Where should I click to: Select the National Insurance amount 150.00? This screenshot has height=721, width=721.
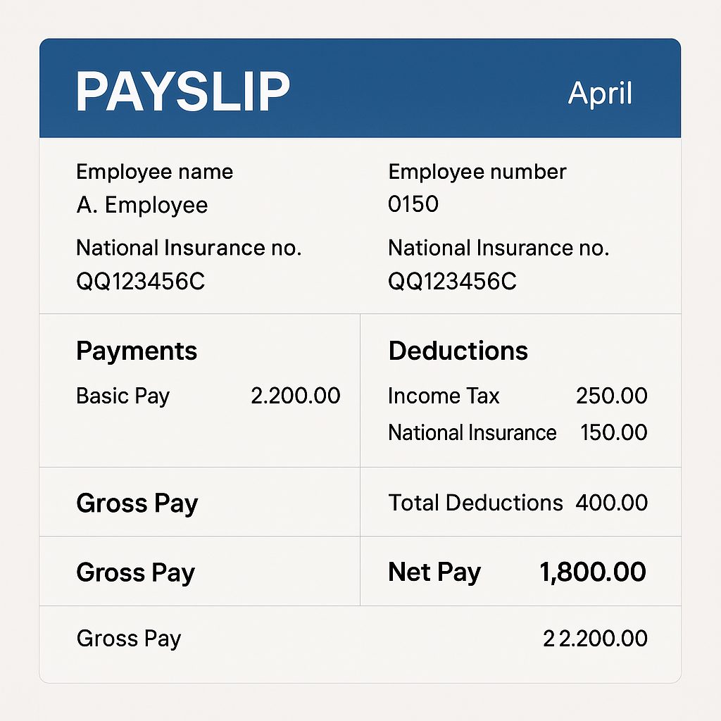[x=613, y=432]
